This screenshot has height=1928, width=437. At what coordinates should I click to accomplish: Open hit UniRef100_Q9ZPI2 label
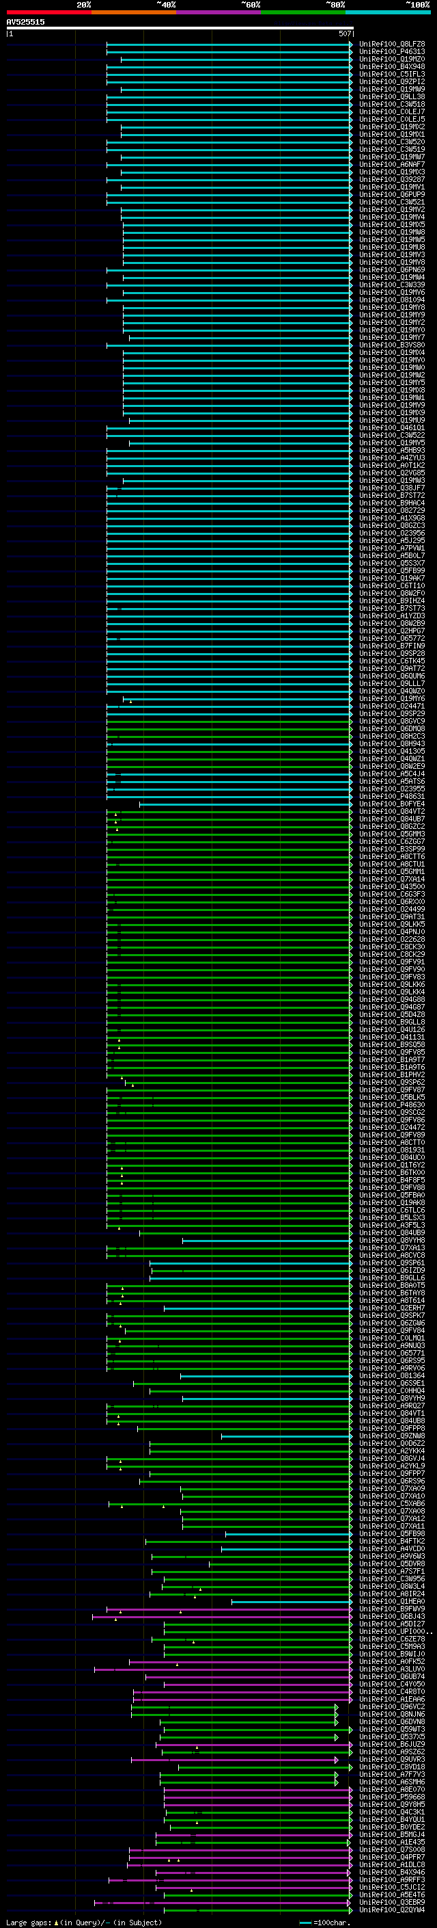[392, 81]
